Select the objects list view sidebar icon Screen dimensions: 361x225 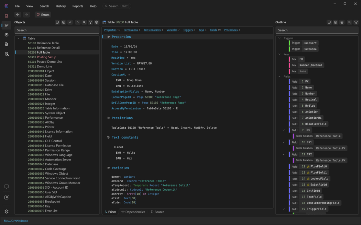[x=7, y=25]
